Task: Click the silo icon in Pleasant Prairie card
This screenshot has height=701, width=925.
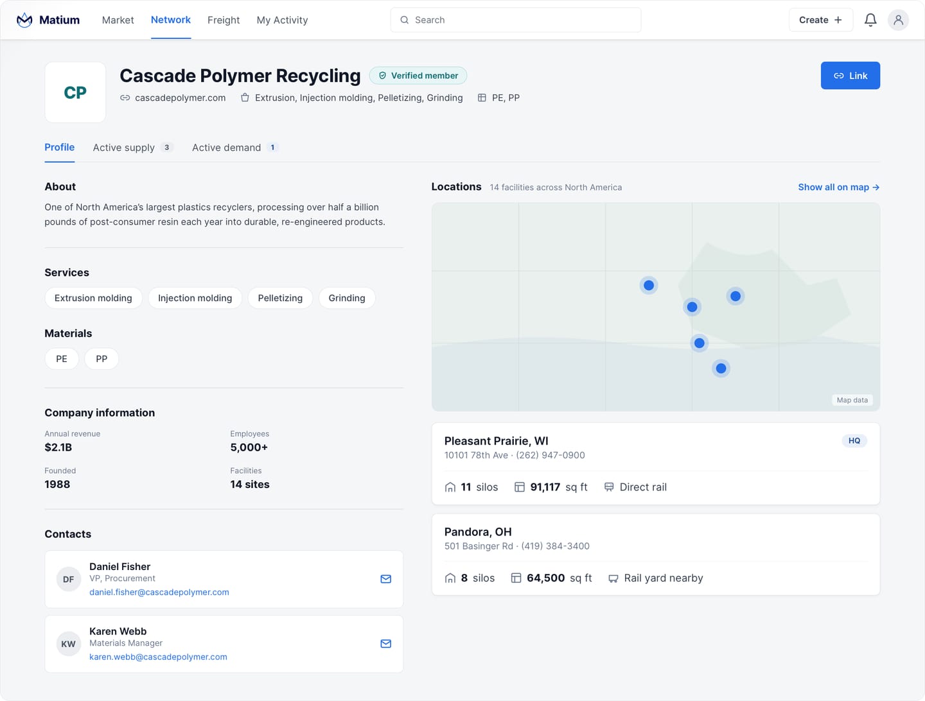Action: [x=450, y=487]
